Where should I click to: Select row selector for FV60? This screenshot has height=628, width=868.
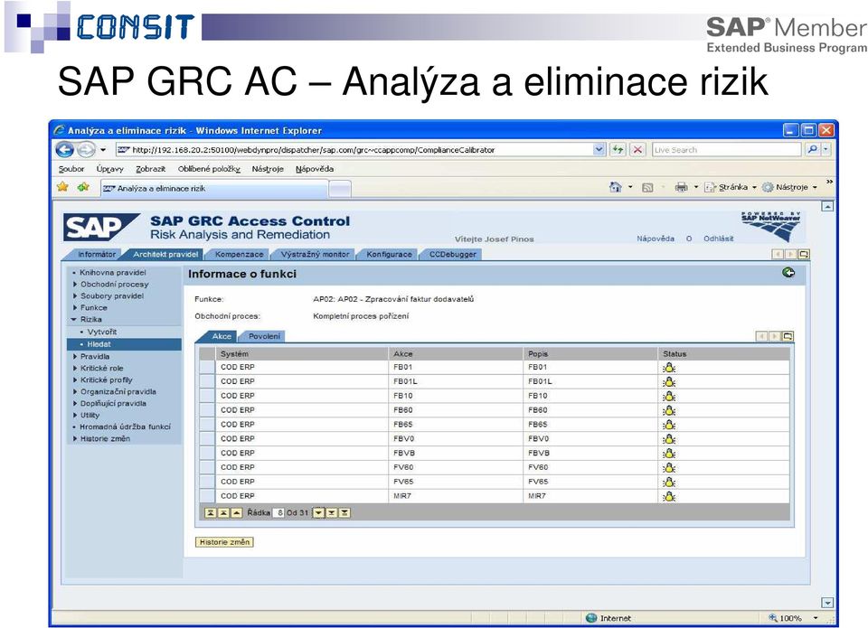pos(207,467)
